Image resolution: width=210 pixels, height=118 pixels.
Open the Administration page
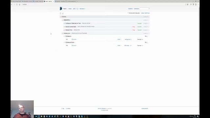click(x=136, y=9)
